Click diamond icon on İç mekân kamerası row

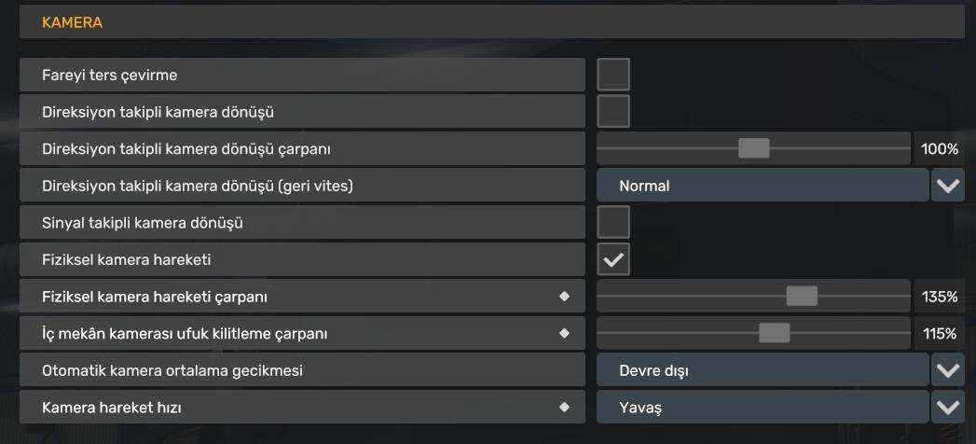[565, 333]
